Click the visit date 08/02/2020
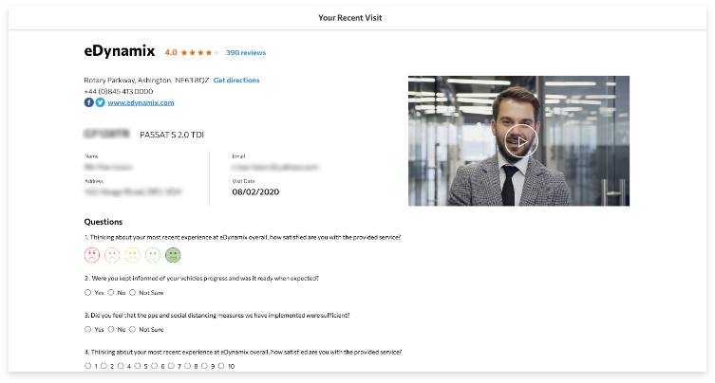 pos(255,192)
